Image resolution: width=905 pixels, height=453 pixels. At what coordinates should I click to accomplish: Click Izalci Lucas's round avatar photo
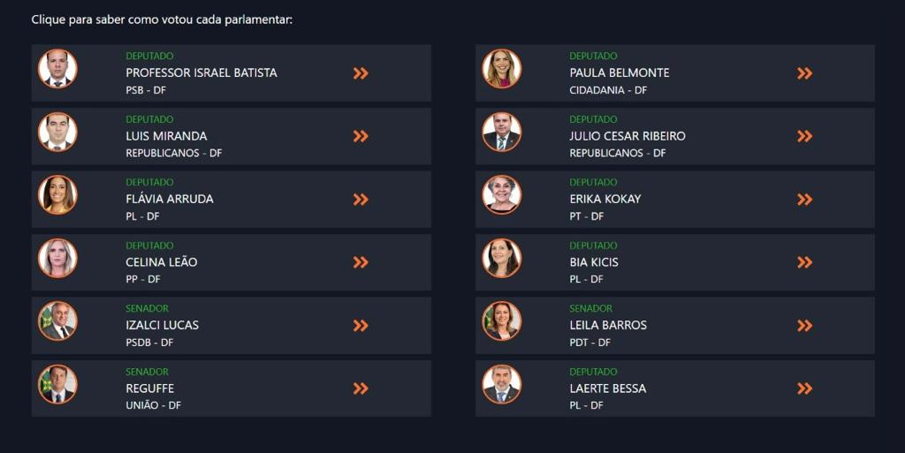click(x=57, y=321)
